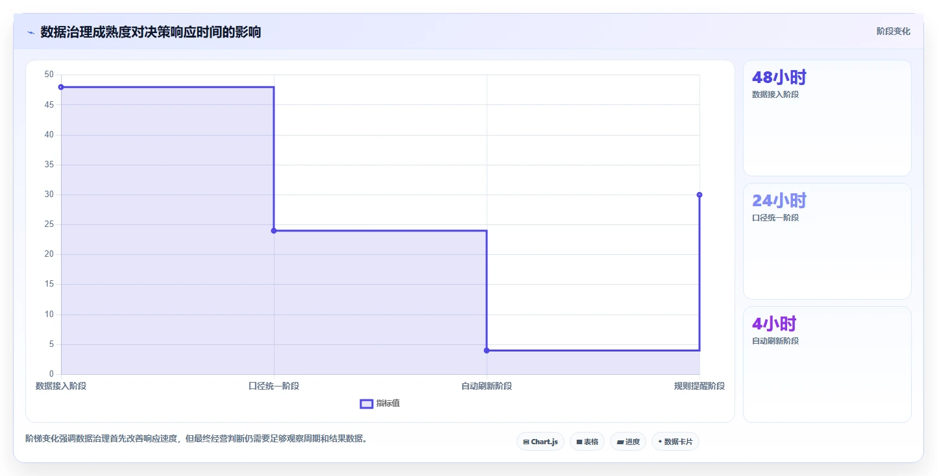Click the 口径统一阶段 caption under 24小时
This screenshot has width=937, height=476.
(775, 218)
